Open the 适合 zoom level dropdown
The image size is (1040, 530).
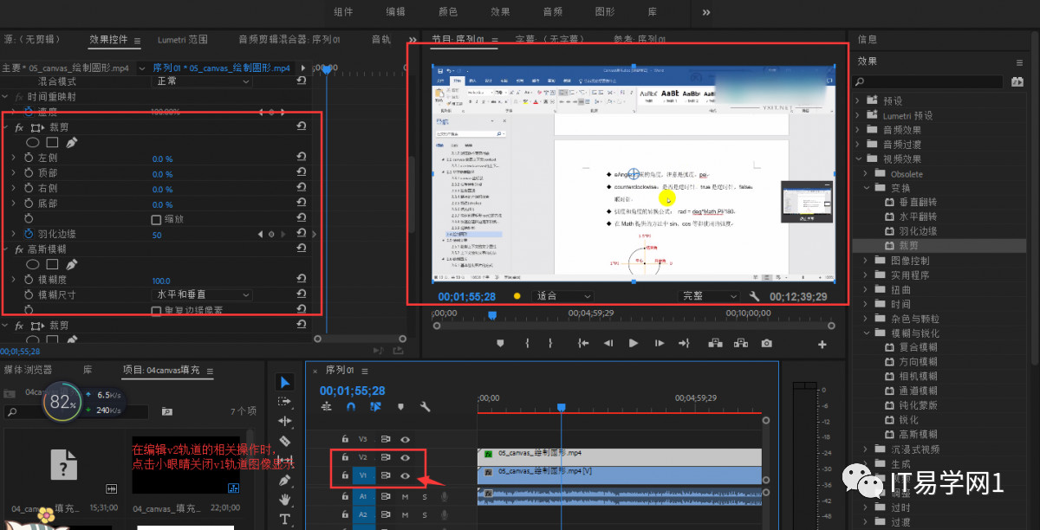[x=562, y=296]
